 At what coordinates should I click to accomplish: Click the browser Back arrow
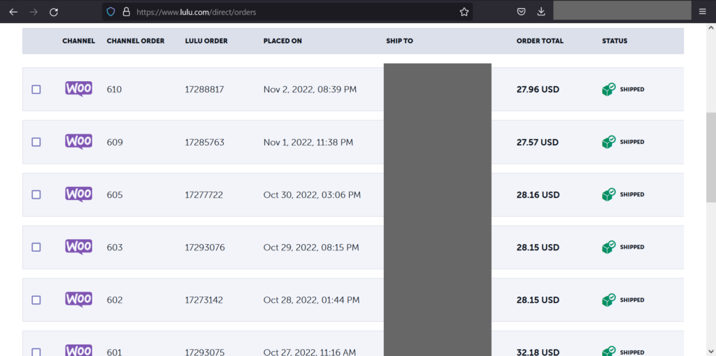(13, 12)
